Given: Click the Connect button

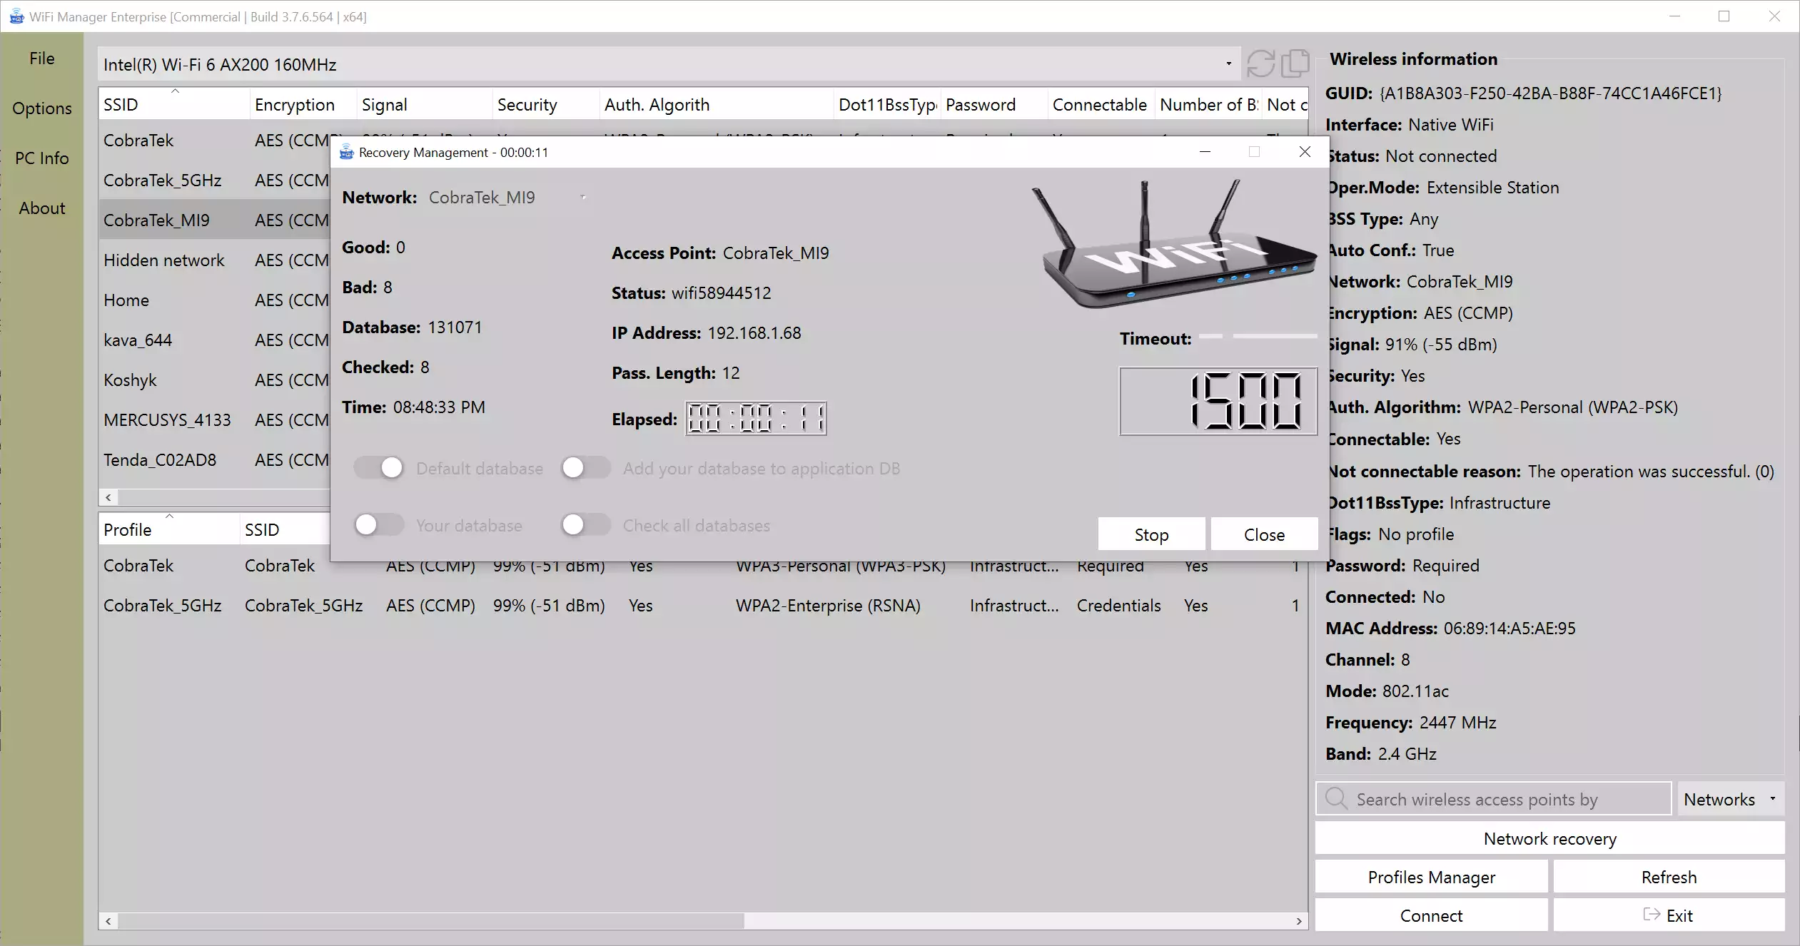Looking at the screenshot, I should click(x=1431, y=915).
